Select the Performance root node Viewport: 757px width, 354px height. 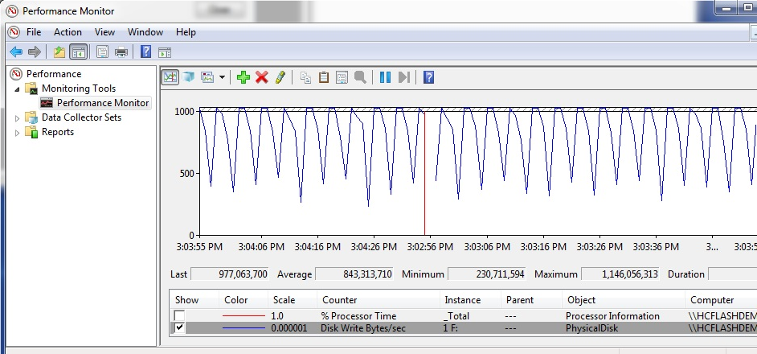pos(54,73)
